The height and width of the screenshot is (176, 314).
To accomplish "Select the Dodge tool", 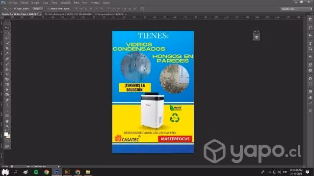I will [7, 95].
